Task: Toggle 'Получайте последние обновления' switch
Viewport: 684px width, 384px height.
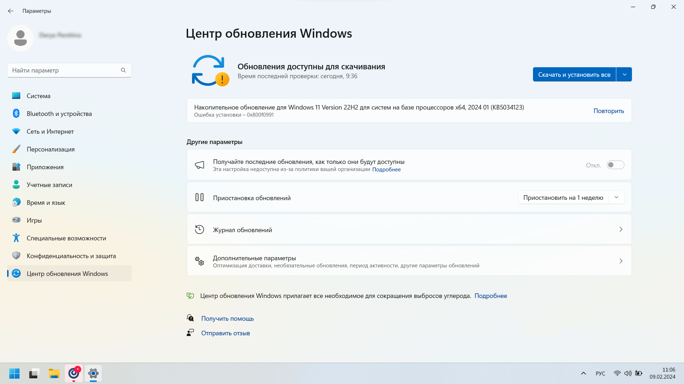Action: coord(615,165)
